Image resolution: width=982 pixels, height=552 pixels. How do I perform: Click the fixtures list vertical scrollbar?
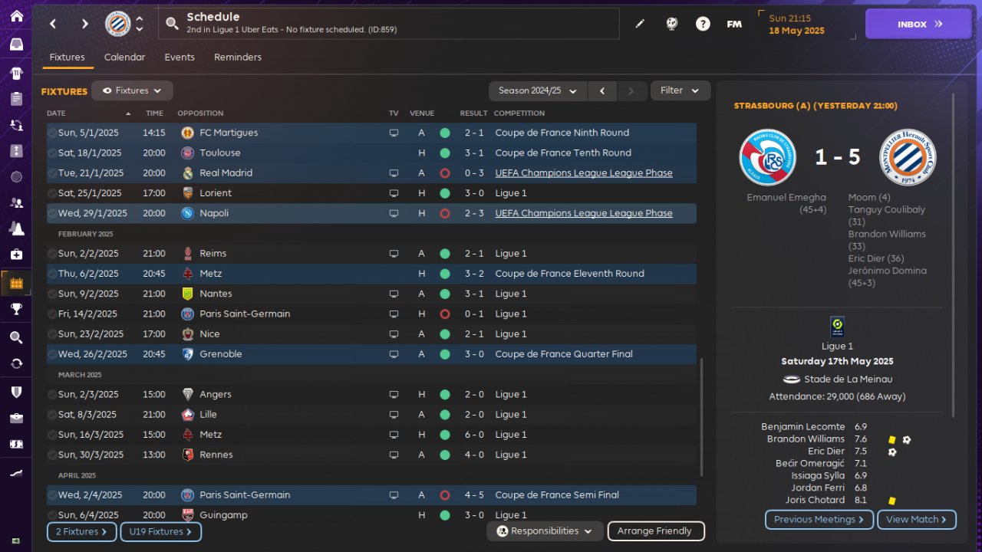click(701, 418)
